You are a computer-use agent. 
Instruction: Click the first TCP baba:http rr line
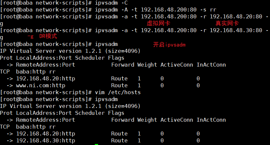pyautogui.click(x=28, y=72)
